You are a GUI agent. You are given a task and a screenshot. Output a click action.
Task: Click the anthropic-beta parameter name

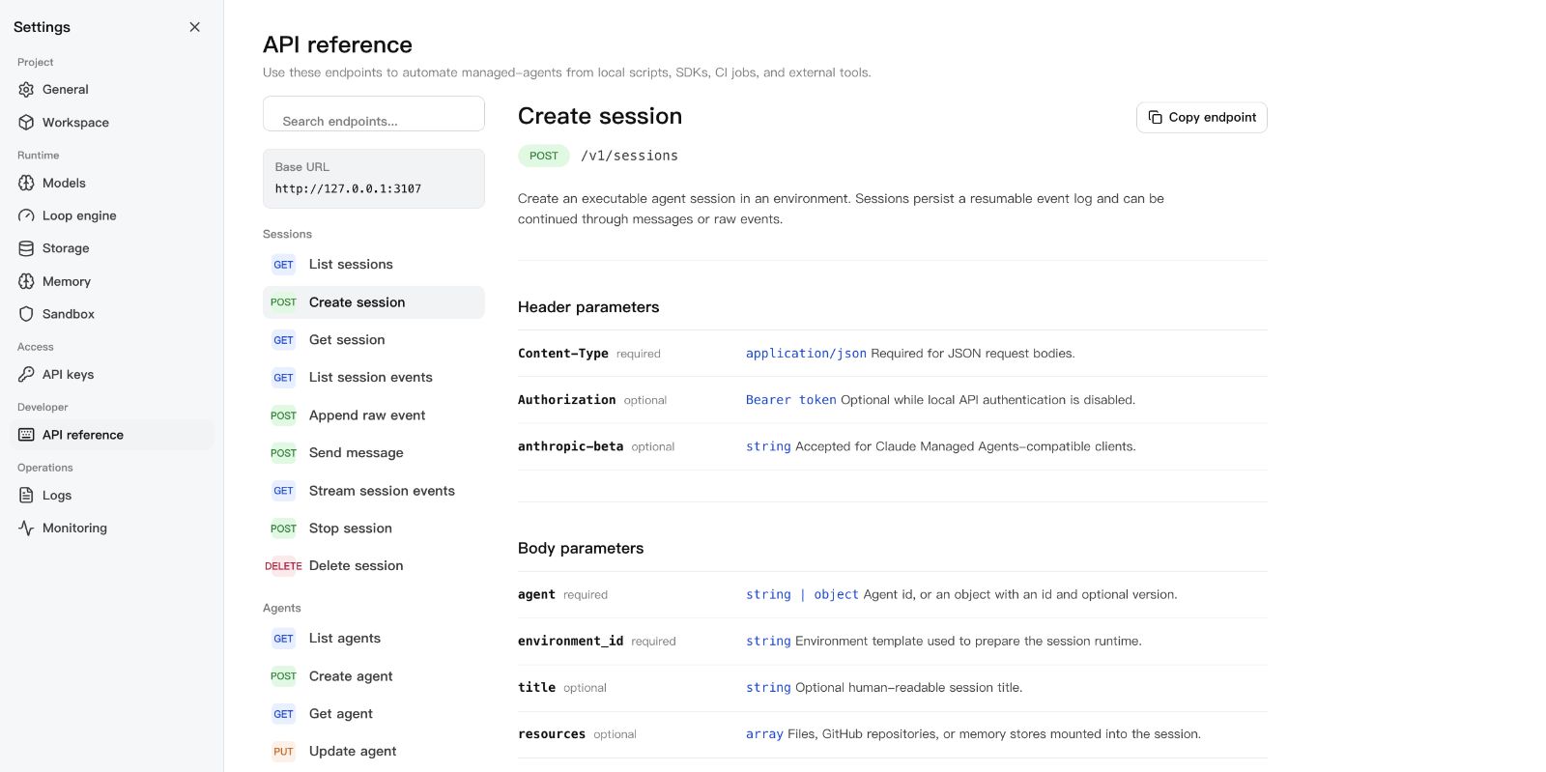click(571, 446)
